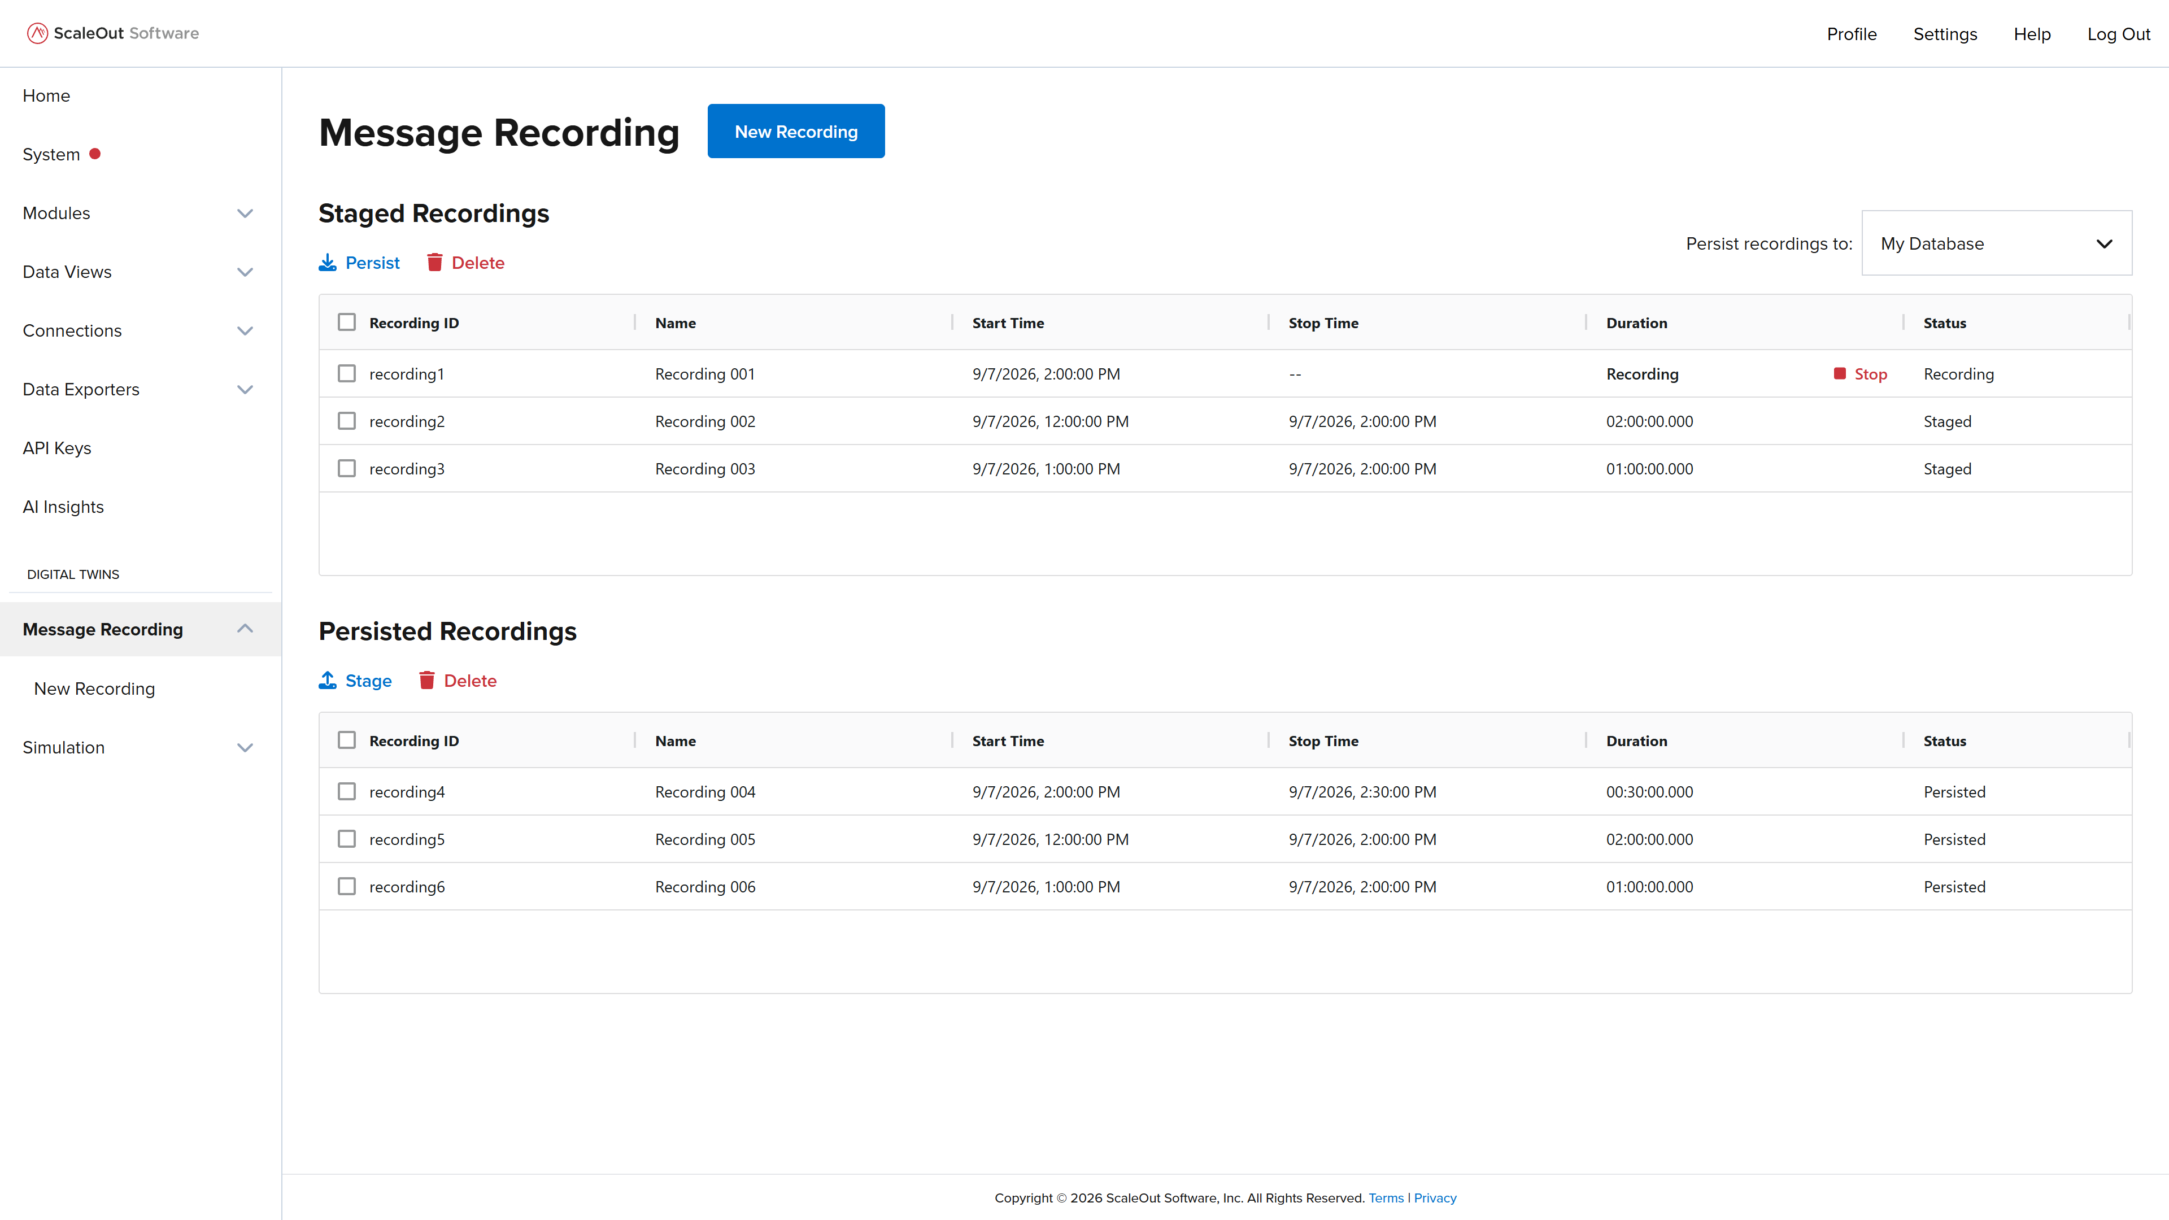Click the Modules sidebar label
Viewport: 2169px width, 1220px height.
tap(56, 213)
